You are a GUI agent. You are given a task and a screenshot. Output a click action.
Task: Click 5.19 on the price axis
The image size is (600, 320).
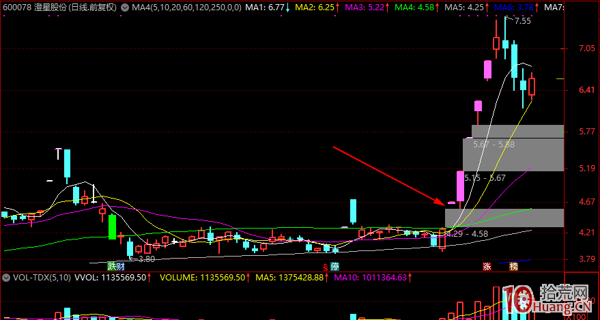[x=588, y=169]
